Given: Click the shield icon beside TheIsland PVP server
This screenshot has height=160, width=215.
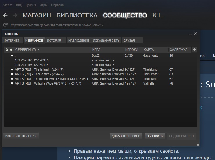Looking at the screenshot, I should (12, 79).
